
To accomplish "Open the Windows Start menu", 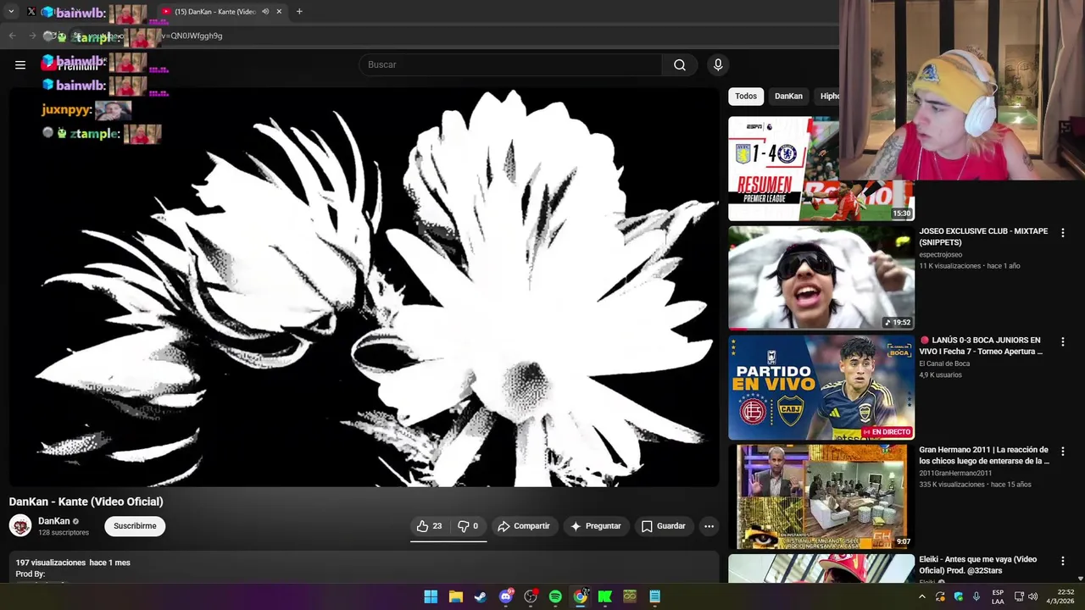I will [x=431, y=596].
